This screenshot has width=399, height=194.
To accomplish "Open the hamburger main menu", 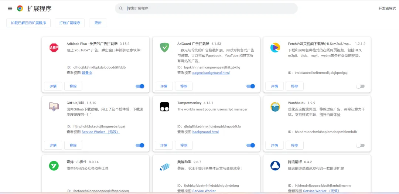I will coord(10,8).
